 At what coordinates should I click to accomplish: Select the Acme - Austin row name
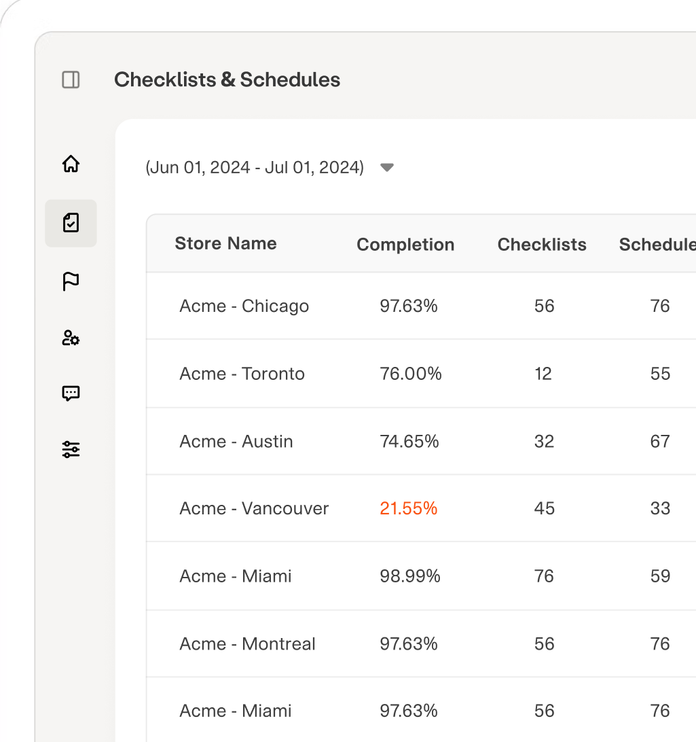(236, 442)
